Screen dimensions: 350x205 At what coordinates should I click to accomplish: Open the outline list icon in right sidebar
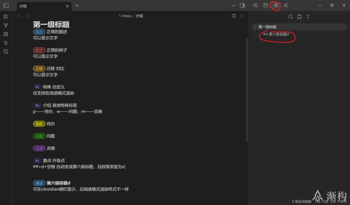point(276,5)
